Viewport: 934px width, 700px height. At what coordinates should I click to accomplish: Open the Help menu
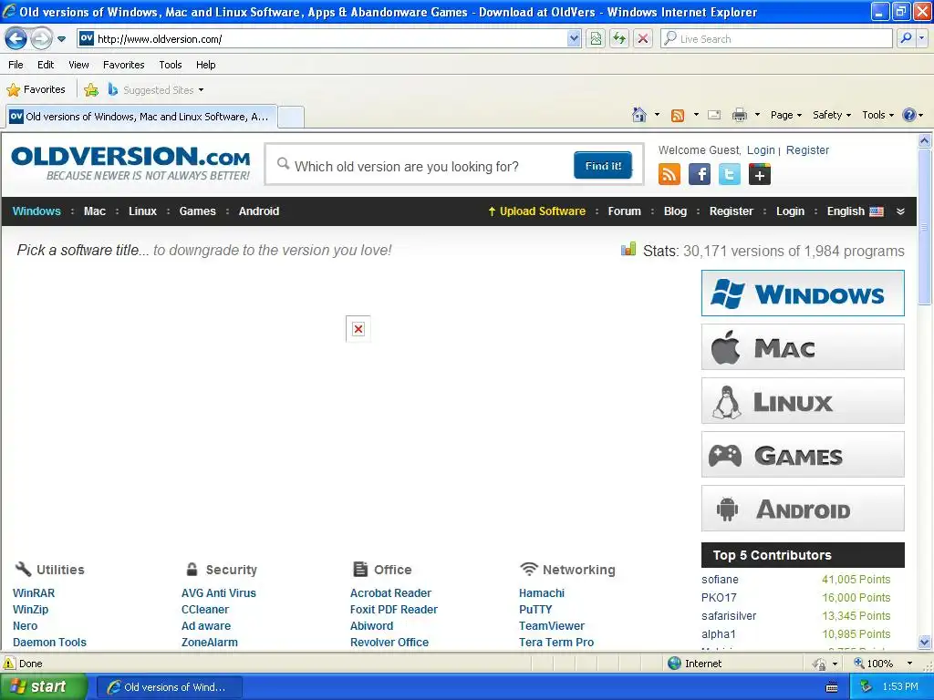click(x=205, y=65)
